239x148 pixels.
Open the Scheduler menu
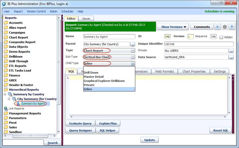(67, 11)
